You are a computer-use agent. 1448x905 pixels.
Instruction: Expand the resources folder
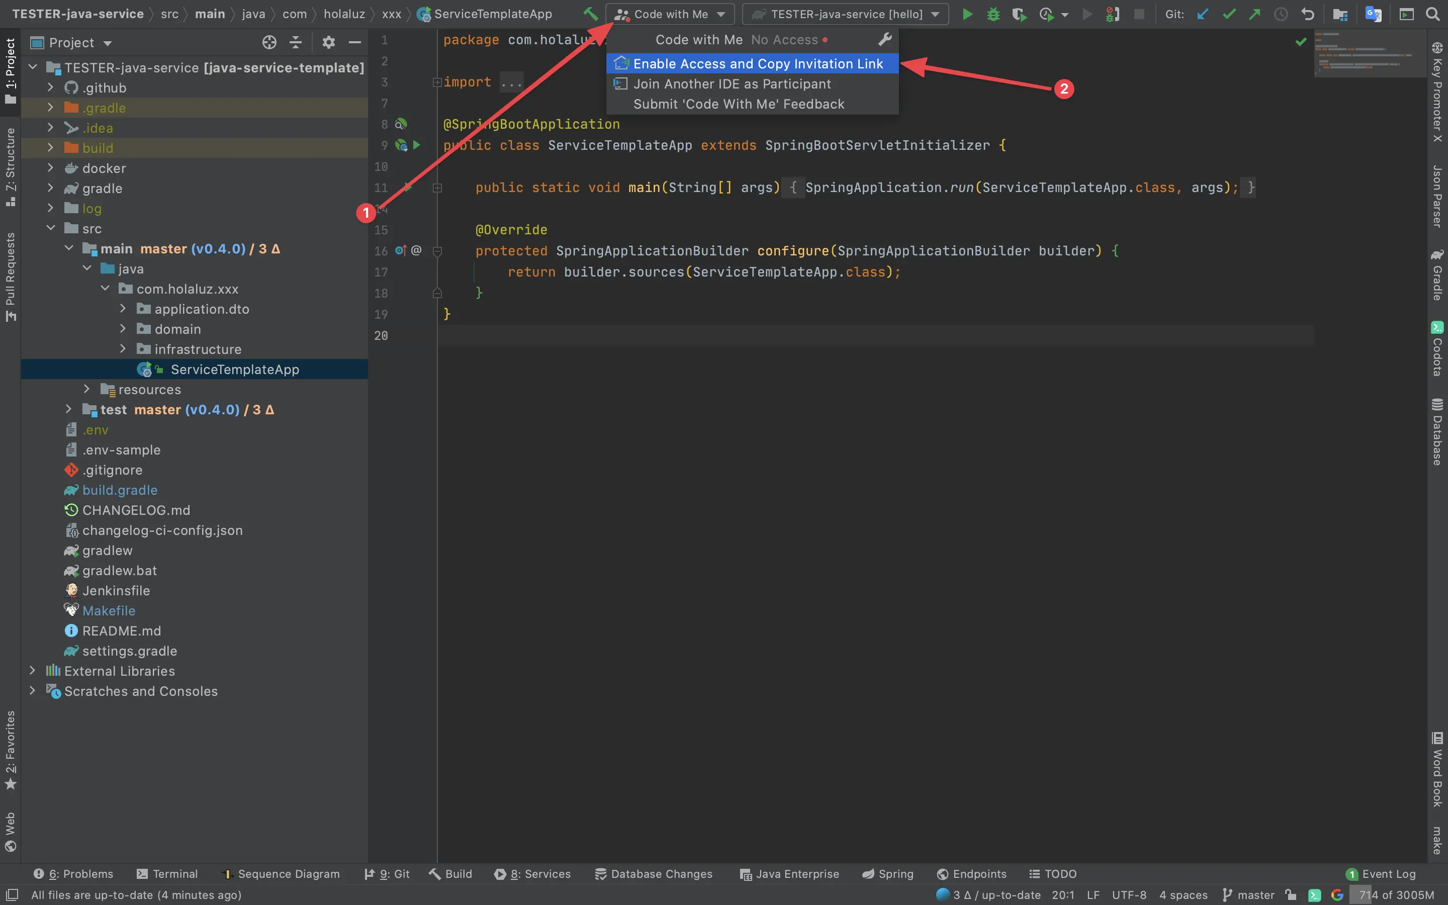click(x=86, y=389)
